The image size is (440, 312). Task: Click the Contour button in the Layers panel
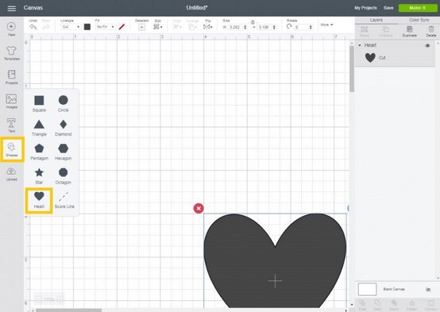pyautogui.click(x=430, y=305)
